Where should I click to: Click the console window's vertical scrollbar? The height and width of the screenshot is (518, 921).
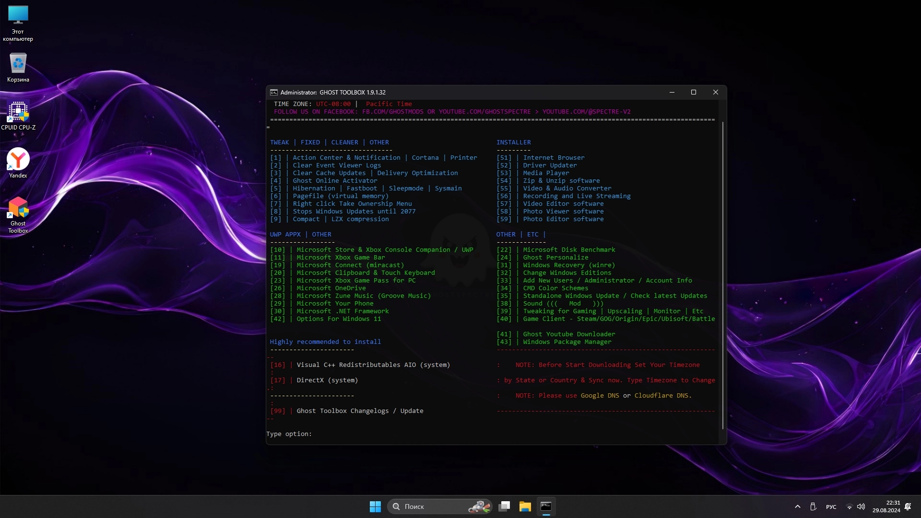[x=723, y=275]
